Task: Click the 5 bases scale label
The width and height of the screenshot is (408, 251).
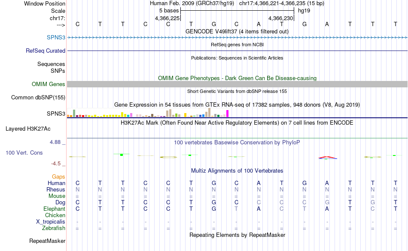Action: pyautogui.click(x=169, y=11)
